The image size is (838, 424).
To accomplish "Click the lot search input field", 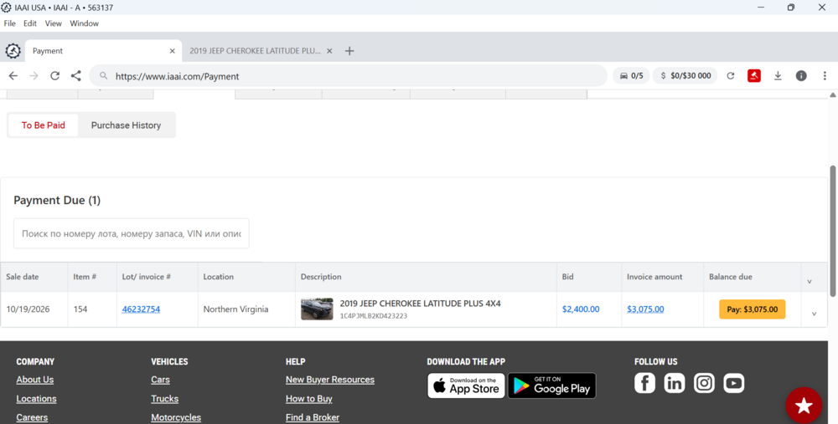I will coord(132,233).
